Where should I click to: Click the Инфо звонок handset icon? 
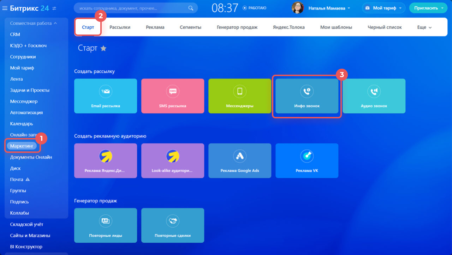(307, 91)
